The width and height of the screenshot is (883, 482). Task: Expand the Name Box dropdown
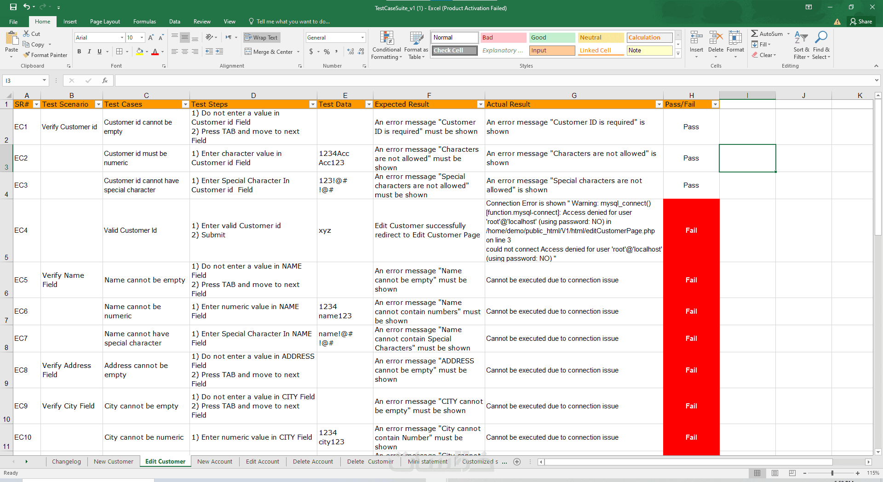44,80
